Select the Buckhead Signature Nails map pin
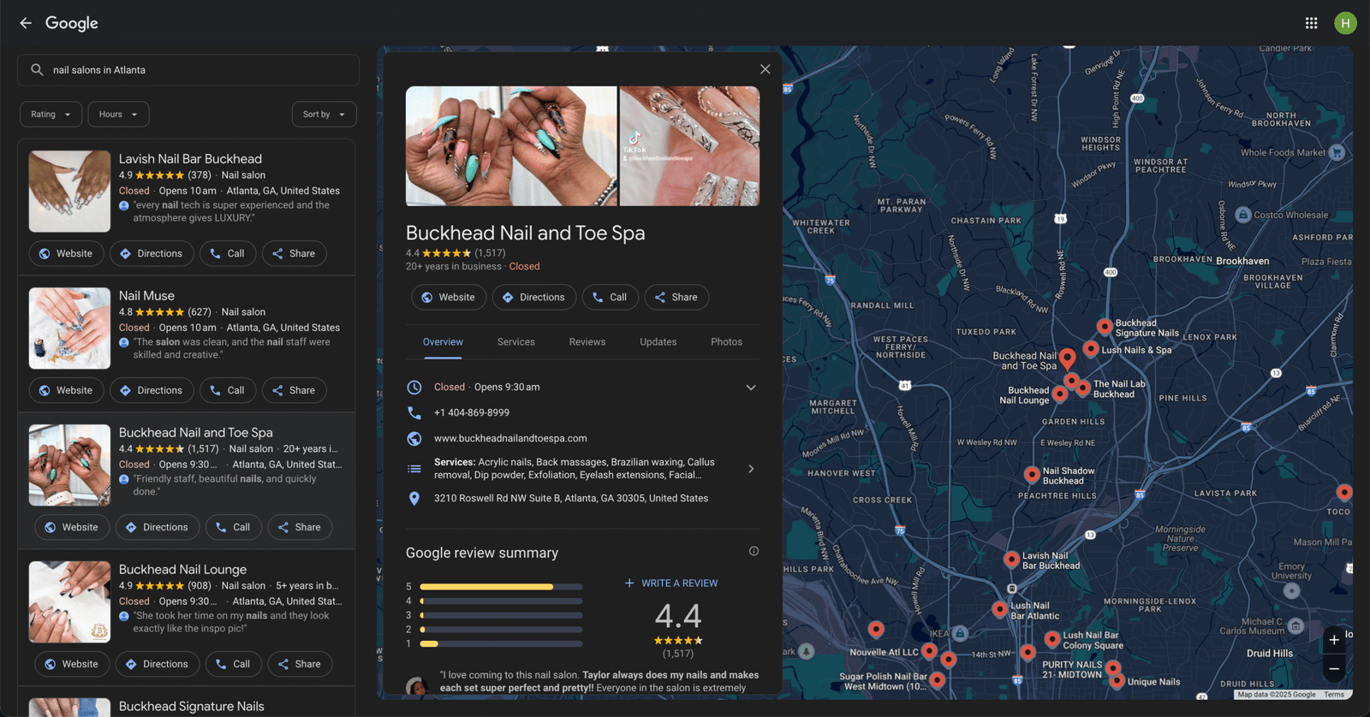The width and height of the screenshot is (1370, 717). [x=1105, y=326]
